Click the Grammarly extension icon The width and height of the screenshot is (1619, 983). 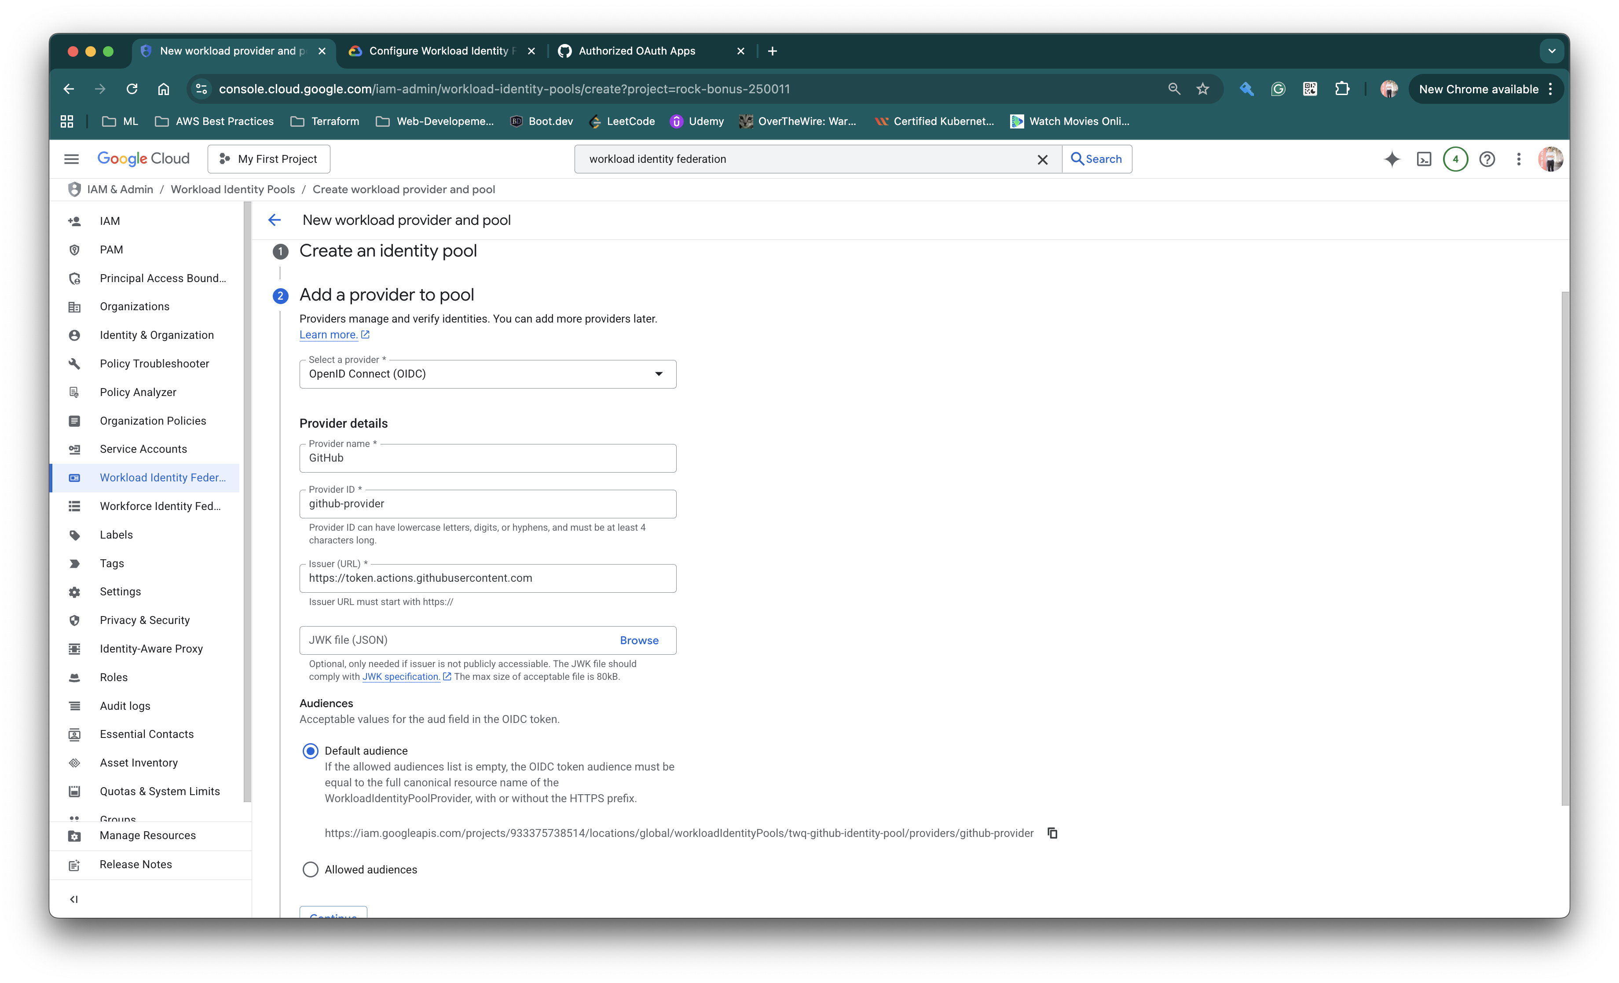(1278, 89)
